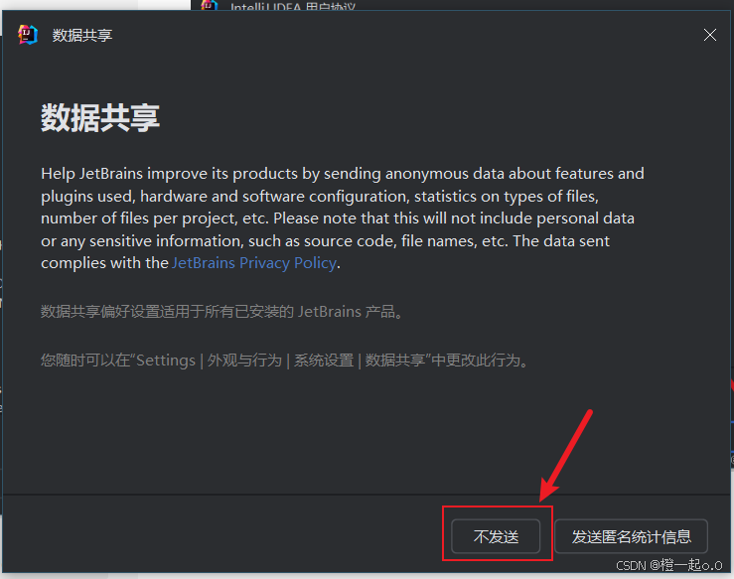
Task: Click the note 数据共享偏好设置适用于所有已安装的 JetBrains 产品
Action: click(x=221, y=311)
